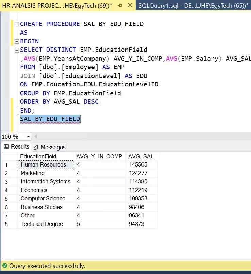This screenshot has height=274, width=251.
Task: Click the results grid top-left select-all corner
Action: point(10,156)
